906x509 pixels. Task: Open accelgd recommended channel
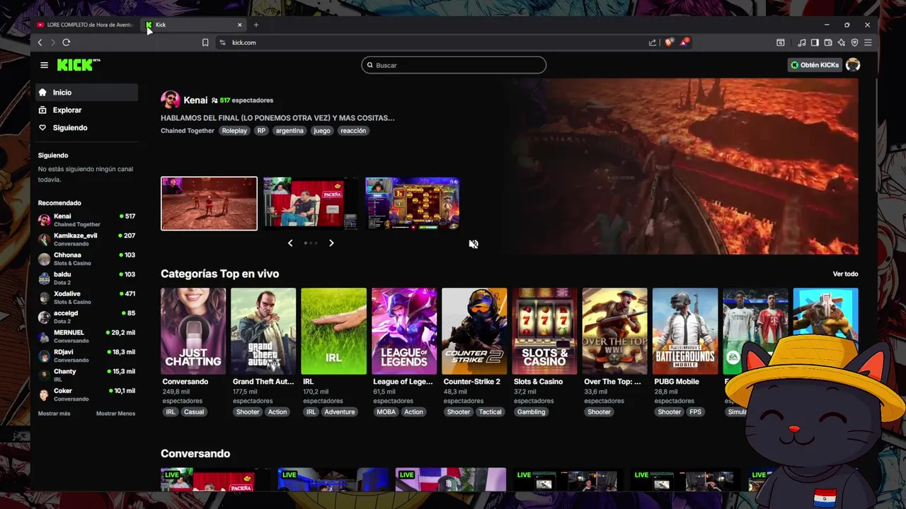tap(86, 317)
